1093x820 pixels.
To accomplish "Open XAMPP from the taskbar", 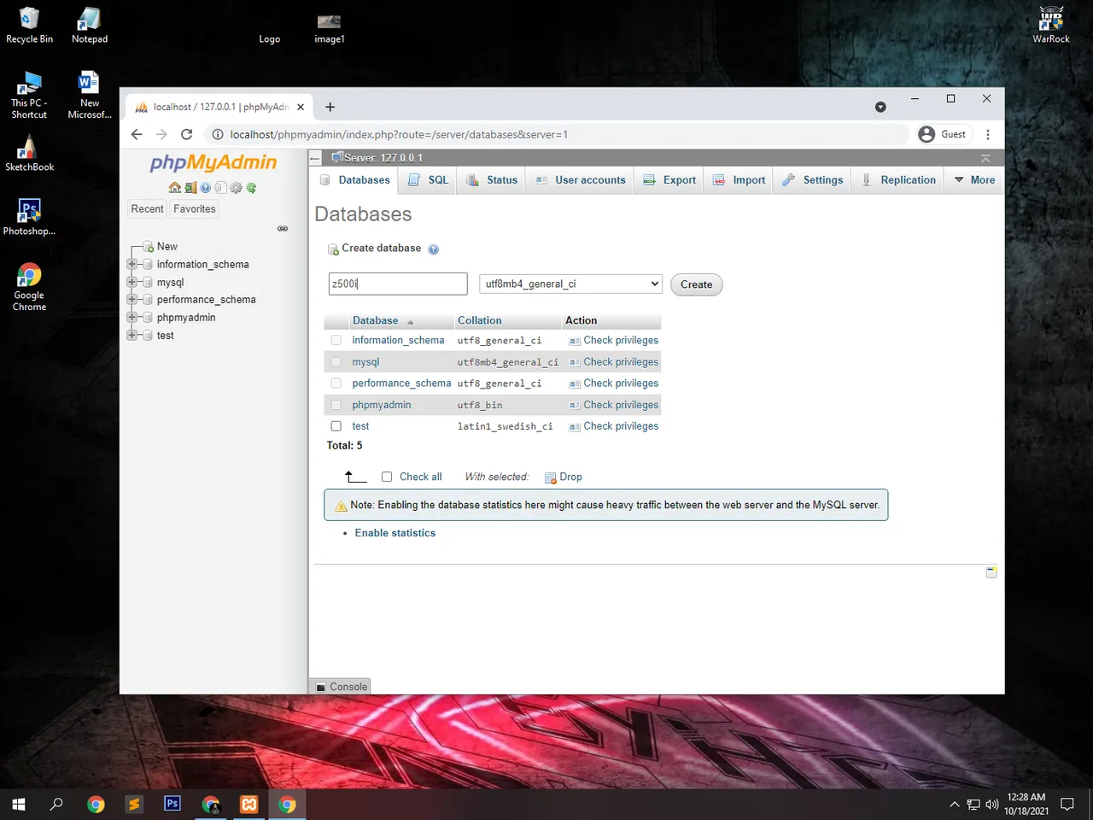I will [x=249, y=804].
